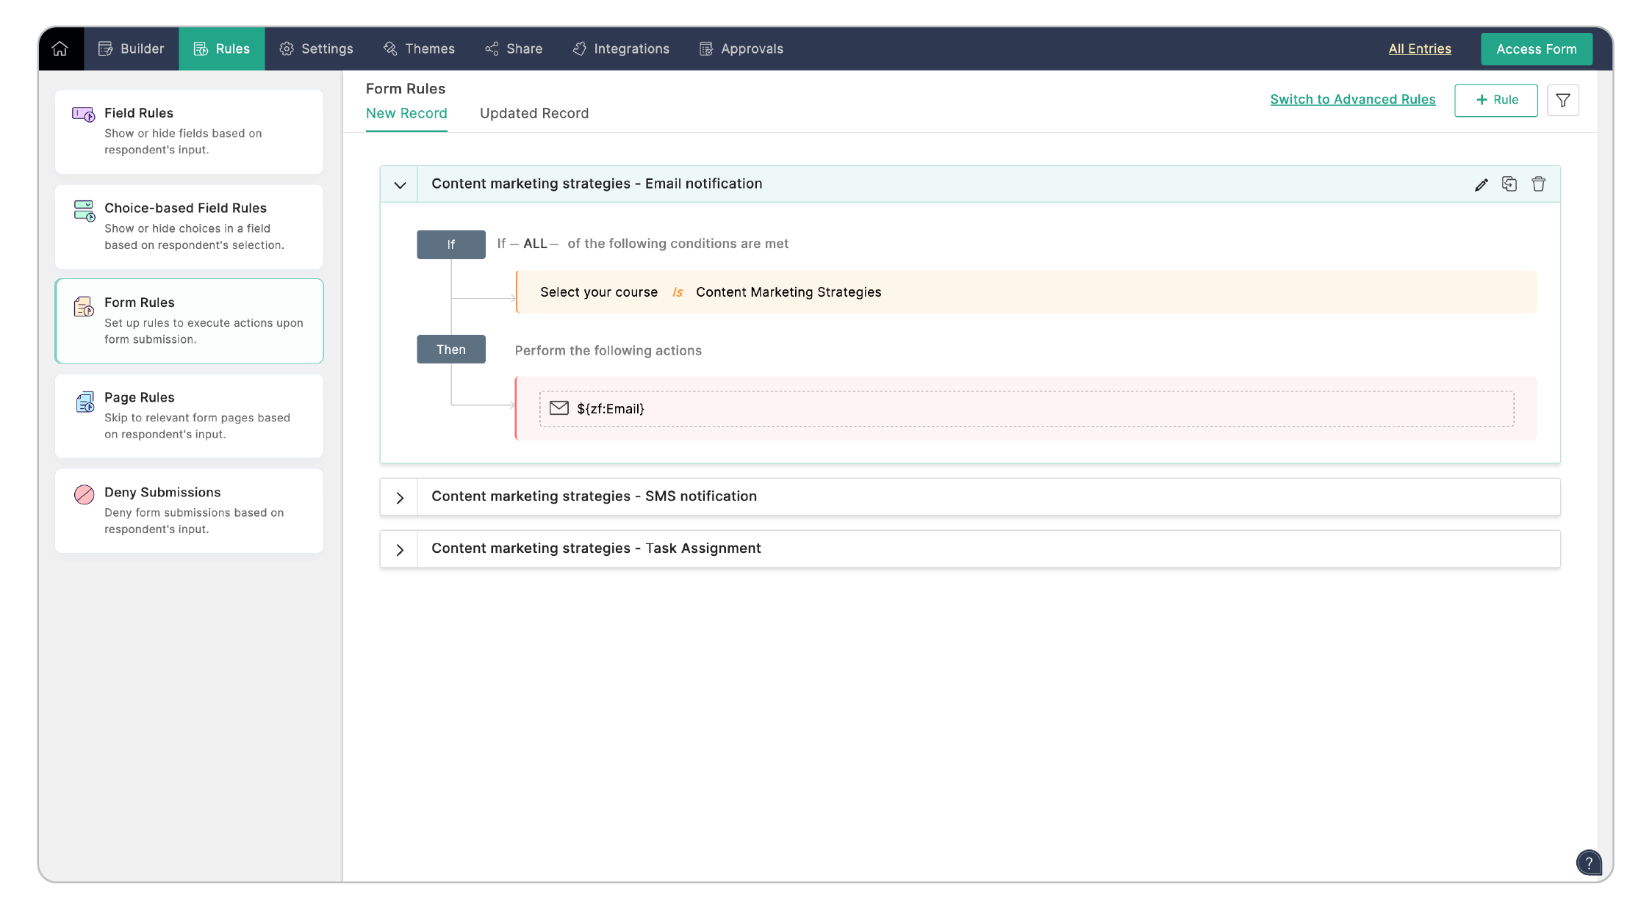1652x909 pixels.
Task: Create a new rule with the Rule button
Action: [1495, 100]
